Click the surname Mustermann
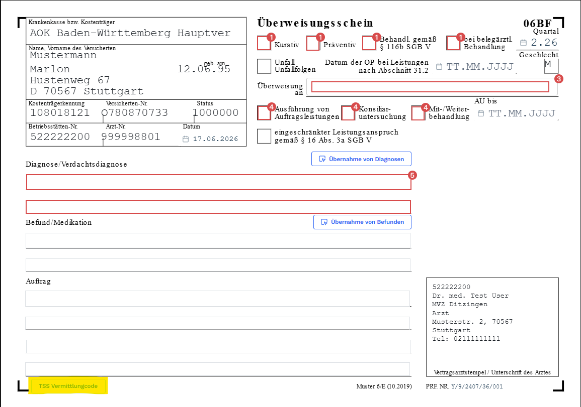The image size is (581, 407). pos(63,55)
